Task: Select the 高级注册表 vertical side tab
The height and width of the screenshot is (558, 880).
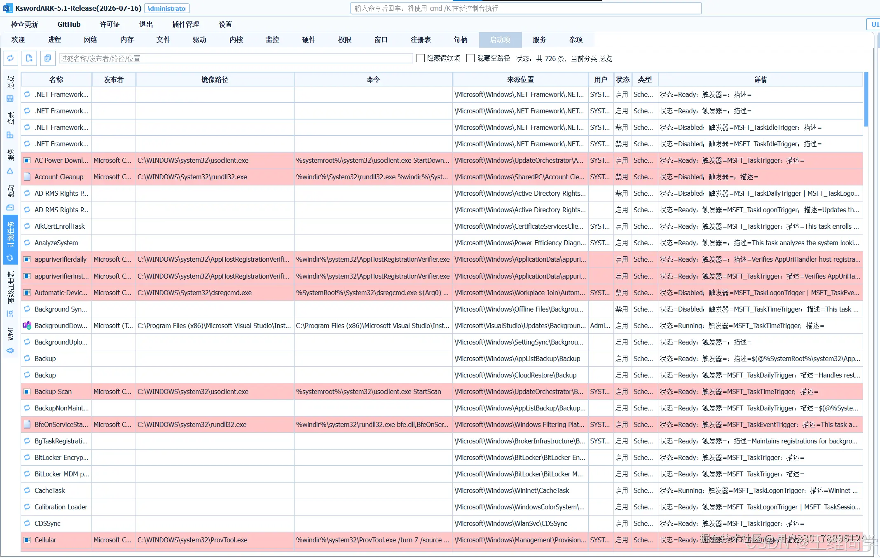Action: coord(10,293)
